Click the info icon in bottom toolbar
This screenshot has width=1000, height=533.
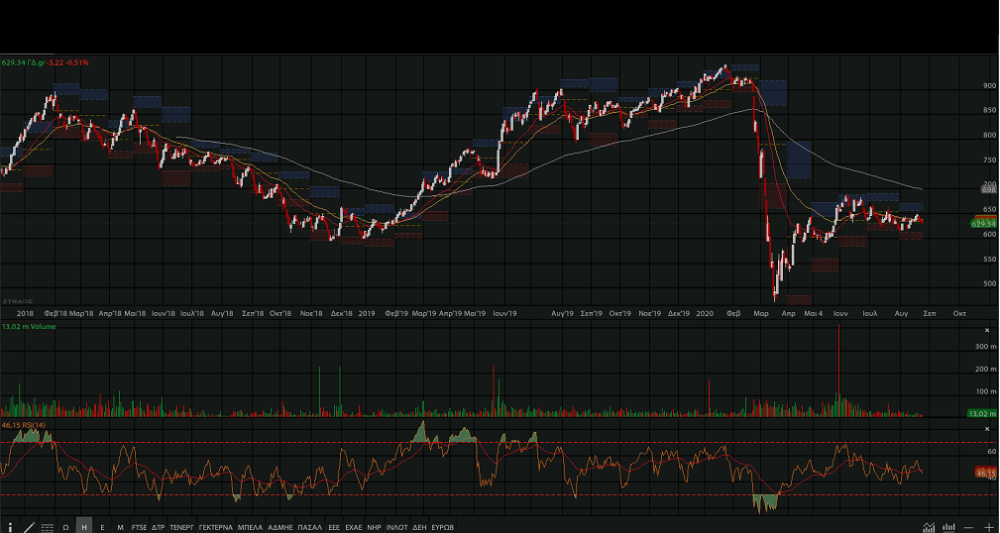[10, 526]
